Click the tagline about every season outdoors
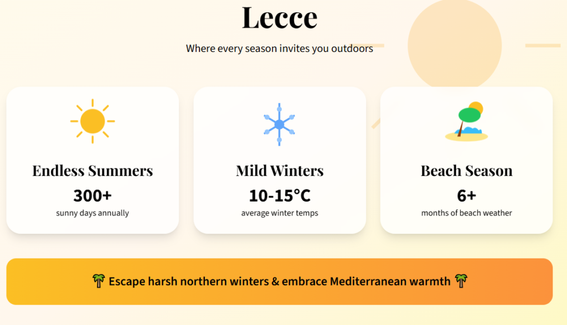The image size is (567, 325). (x=280, y=49)
